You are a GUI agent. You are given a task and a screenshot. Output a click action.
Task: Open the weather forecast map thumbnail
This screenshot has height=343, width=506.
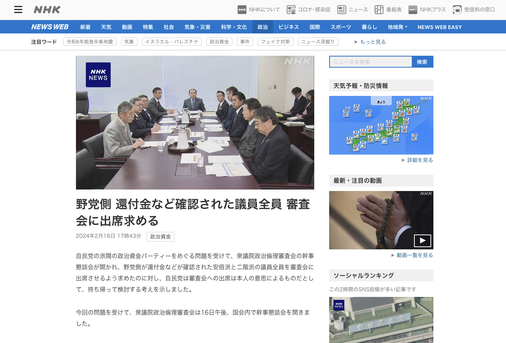coord(381,125)
